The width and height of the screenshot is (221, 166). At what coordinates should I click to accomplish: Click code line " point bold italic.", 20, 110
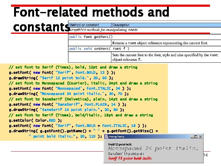coord(65,136)
